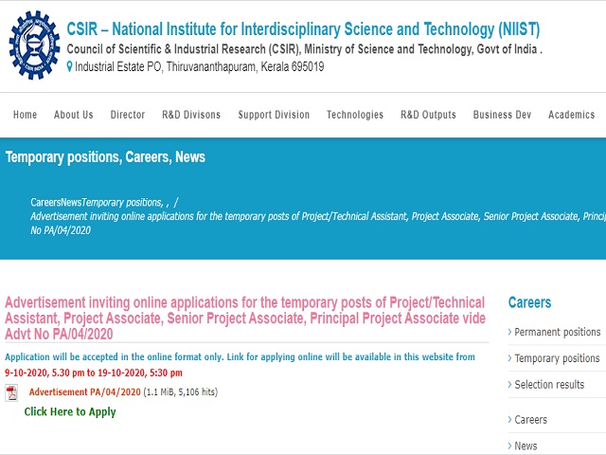Click the pink advertisement heading

245,318
